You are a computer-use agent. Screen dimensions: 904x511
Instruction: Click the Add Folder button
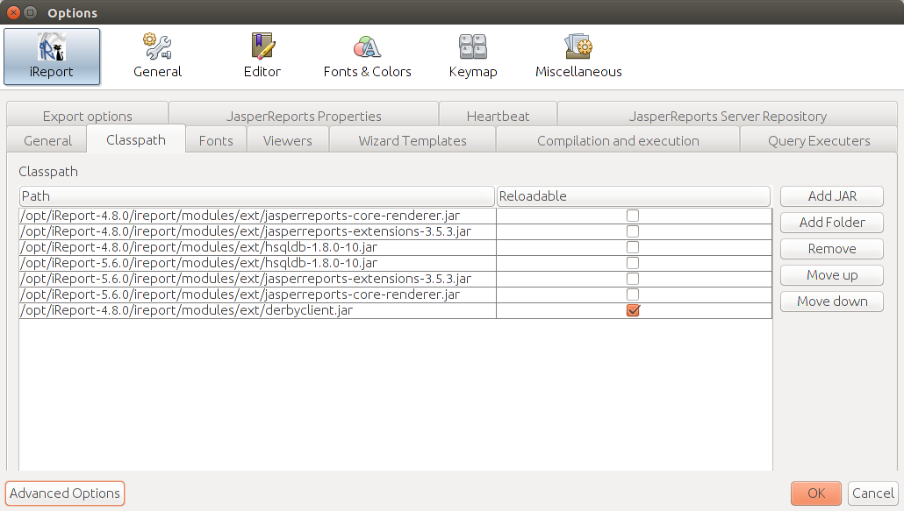tap(832, 223)
